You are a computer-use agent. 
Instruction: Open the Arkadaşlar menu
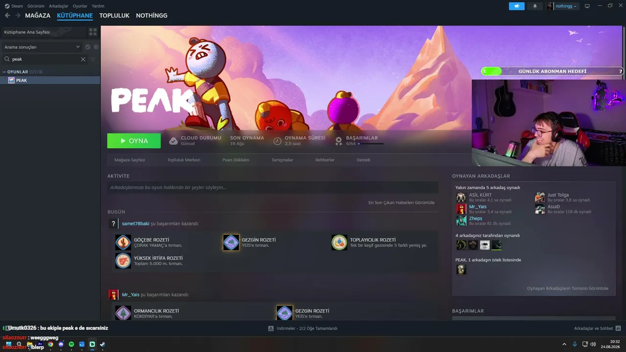point(59,6)
